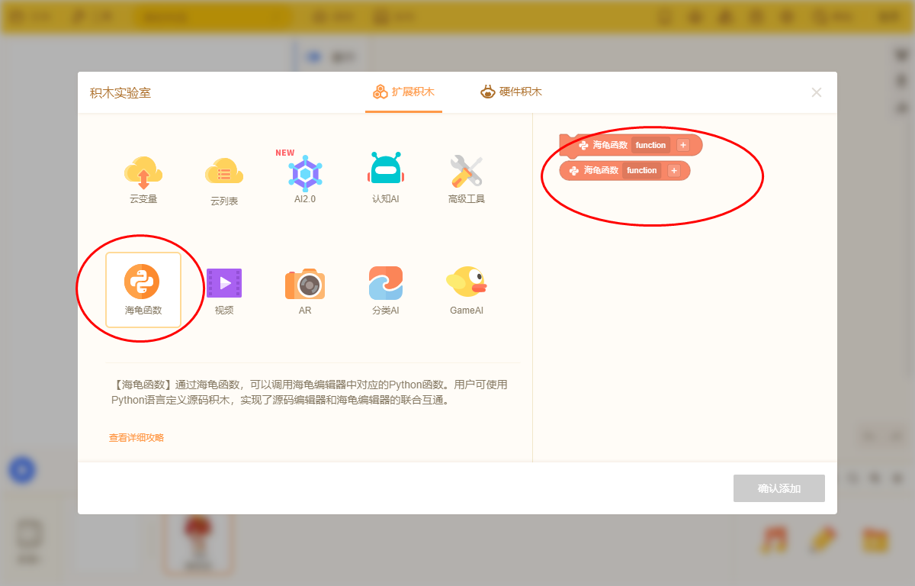The height and width of the screenshot is (586, 915).
Task: Select the 云变量 cloud variable extension
Action: pyautogui.click(x=143, y=179)
